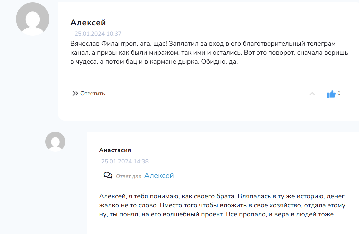Like Алексей's comment with the thumbs-up icon
This screenshot has width=359, height=234.
332,94
